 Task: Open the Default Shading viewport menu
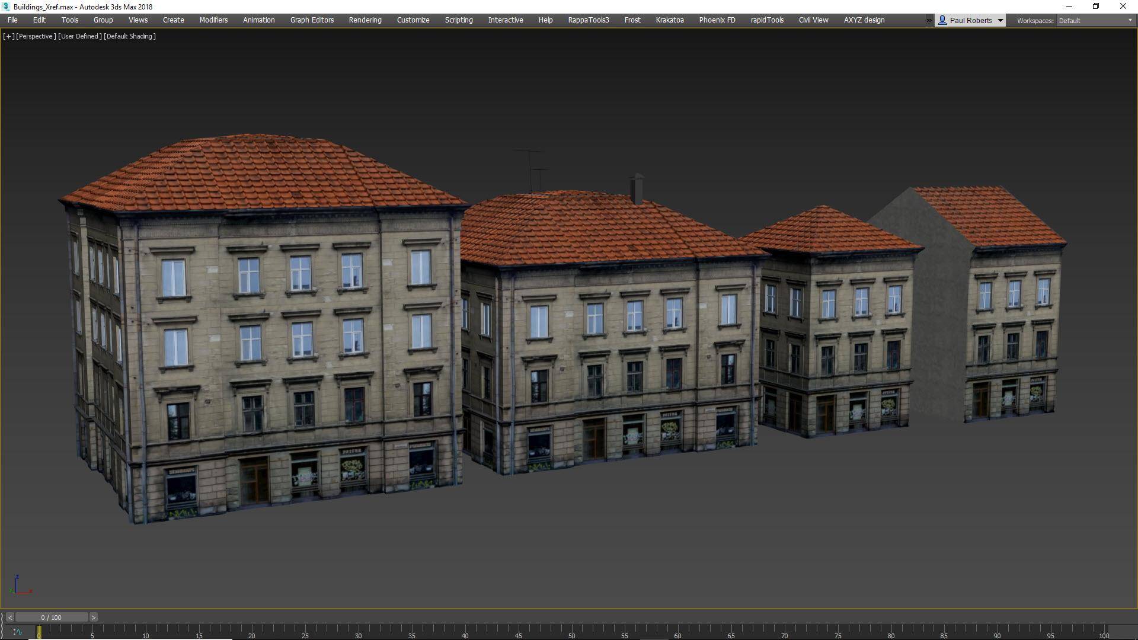129,36
